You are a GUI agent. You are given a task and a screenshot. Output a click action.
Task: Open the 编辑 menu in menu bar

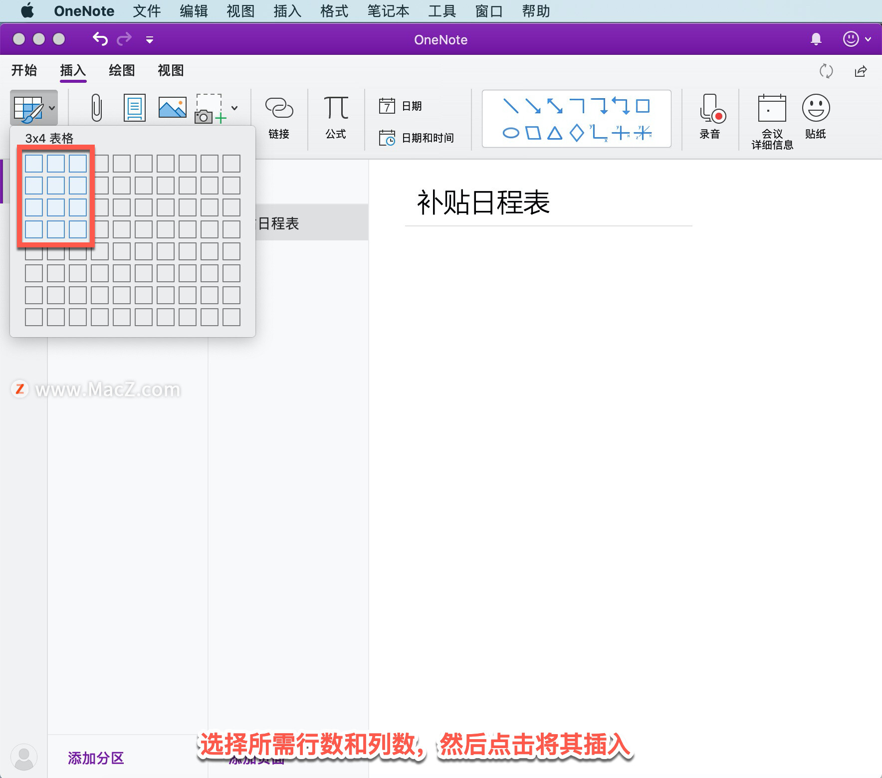point(194,11)
